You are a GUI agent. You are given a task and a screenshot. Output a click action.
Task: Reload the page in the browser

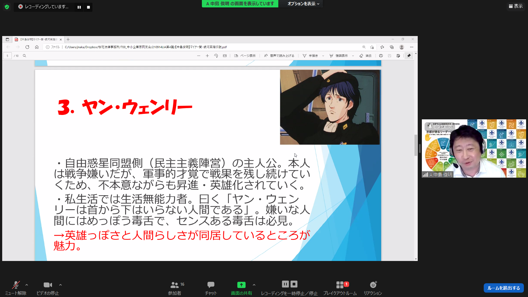click(x=27, y=47)
